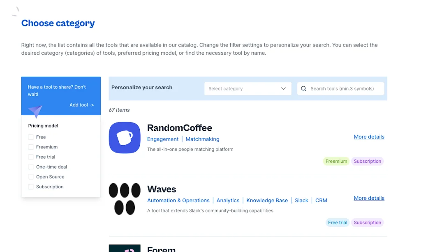This screenshot has width=421, height=252.
Task: Click the Subscription tag on RandomCoffee
Action: tap(368, 161)
